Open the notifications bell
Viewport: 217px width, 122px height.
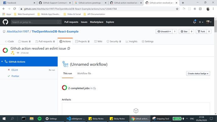[194, 22]
